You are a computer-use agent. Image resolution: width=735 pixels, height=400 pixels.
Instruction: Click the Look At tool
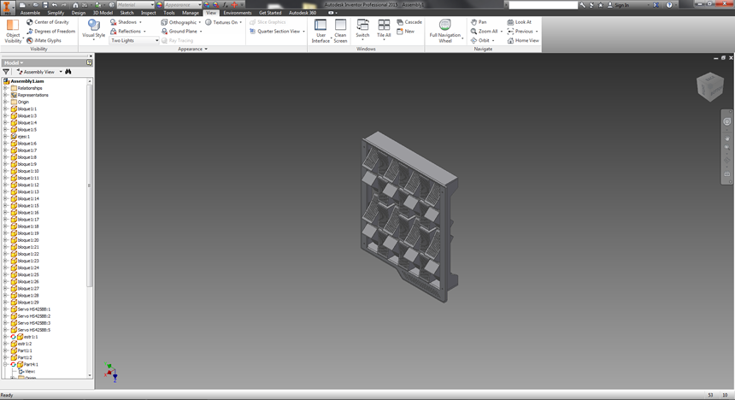[520, 22]
